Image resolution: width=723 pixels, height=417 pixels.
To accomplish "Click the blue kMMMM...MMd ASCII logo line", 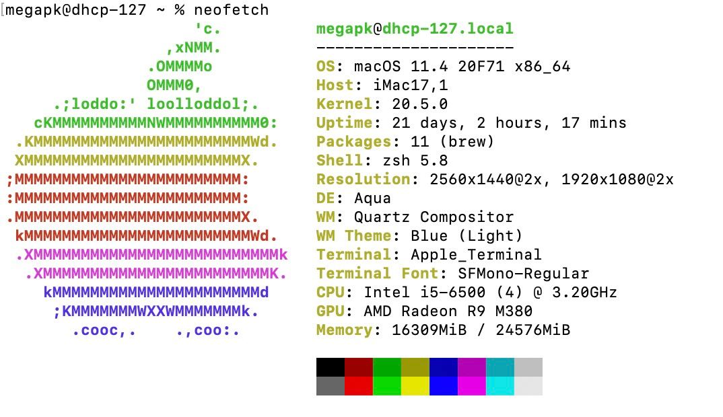I will click(156, 292).
